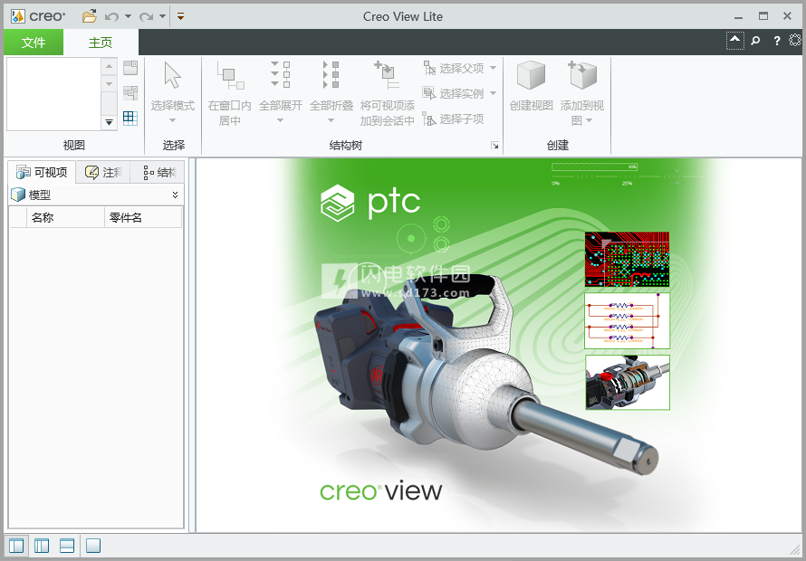Click the 将可视项添加到会话中 icon

click(387, 75)
